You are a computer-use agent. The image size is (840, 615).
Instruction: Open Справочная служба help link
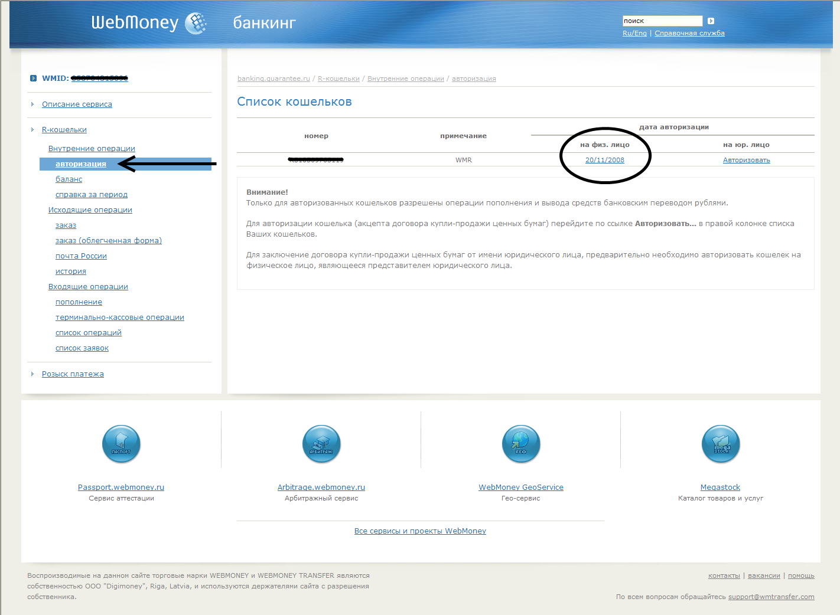[x=689, y=33]
